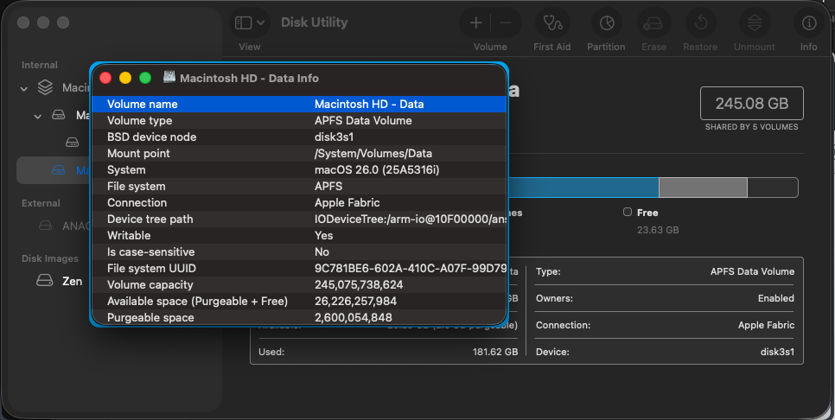
Task: Select the File system UUID row
Action: [299, 268]
